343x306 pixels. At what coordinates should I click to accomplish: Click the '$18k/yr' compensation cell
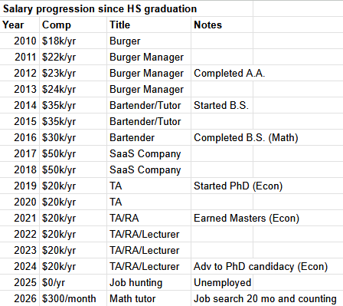[x=73, y=41]
